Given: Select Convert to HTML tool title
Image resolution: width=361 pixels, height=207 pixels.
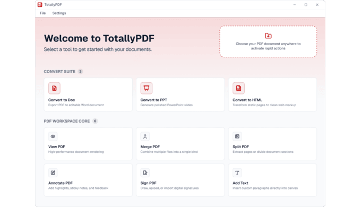Looking at the screenshot, I should 247,100.
